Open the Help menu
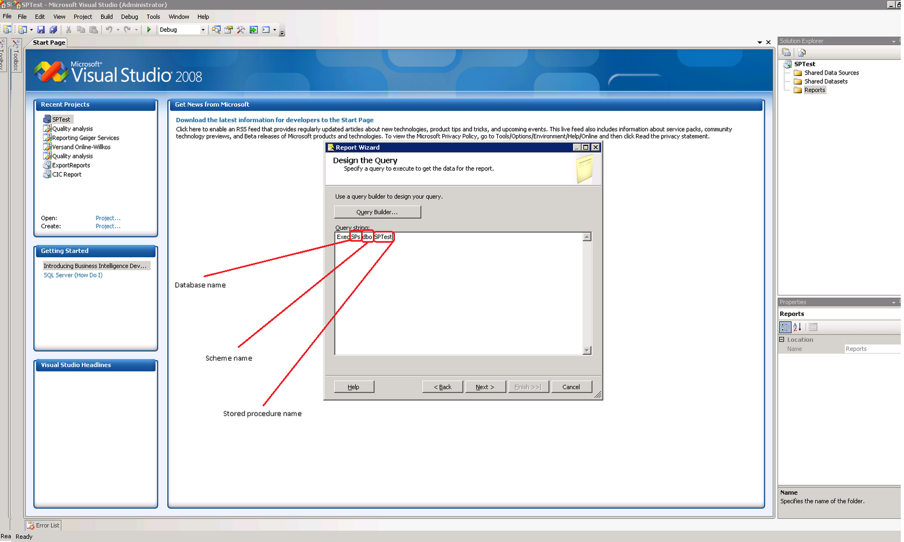 tap(203, 17)
